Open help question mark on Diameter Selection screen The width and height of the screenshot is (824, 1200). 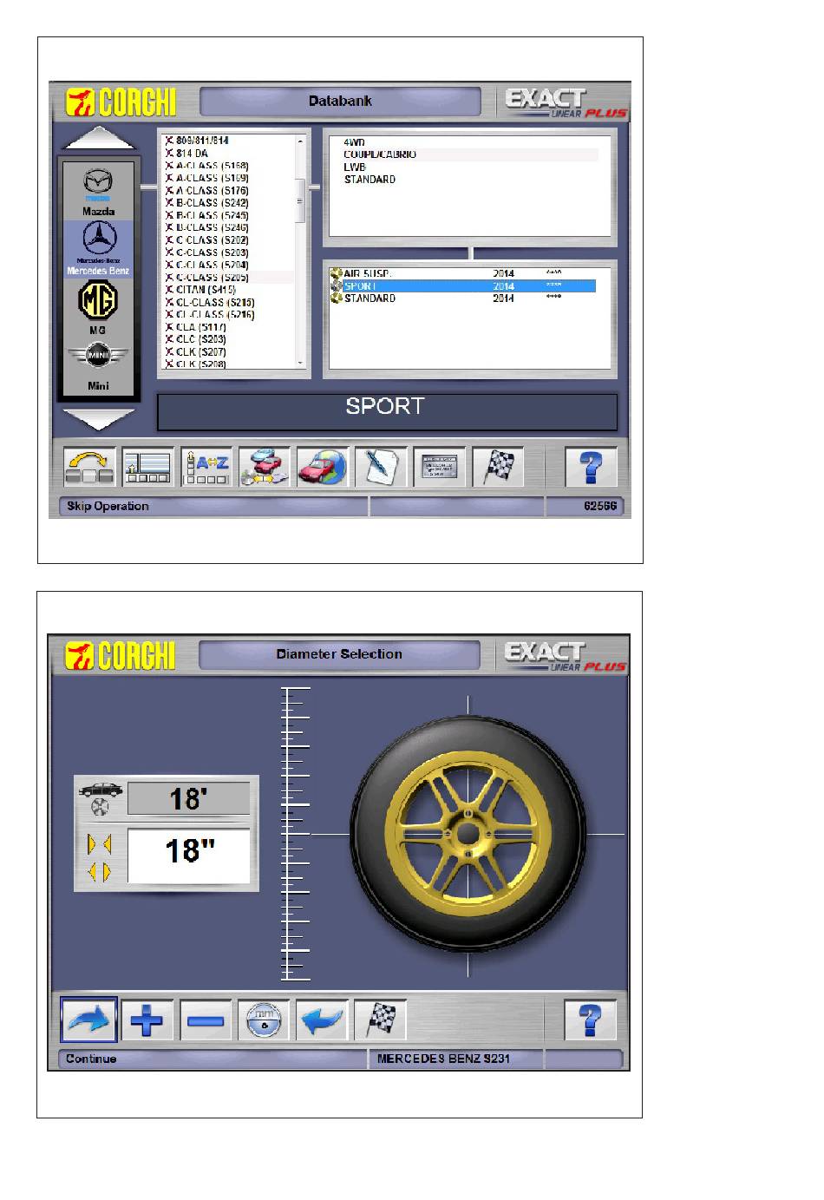[590, 1020]
